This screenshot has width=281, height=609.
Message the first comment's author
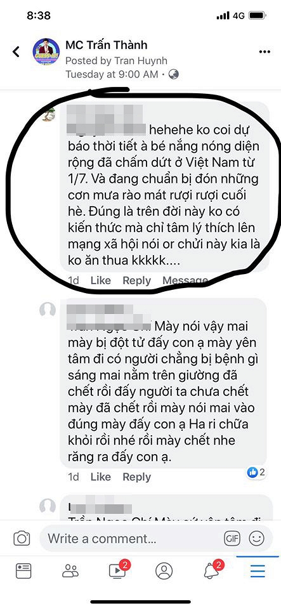tap(185, 280)
